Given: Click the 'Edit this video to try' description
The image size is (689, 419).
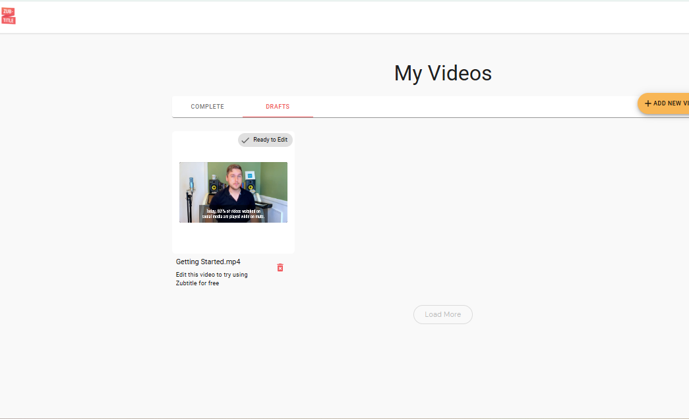Looking at the screenshot, I should click(x=212, y=279).
